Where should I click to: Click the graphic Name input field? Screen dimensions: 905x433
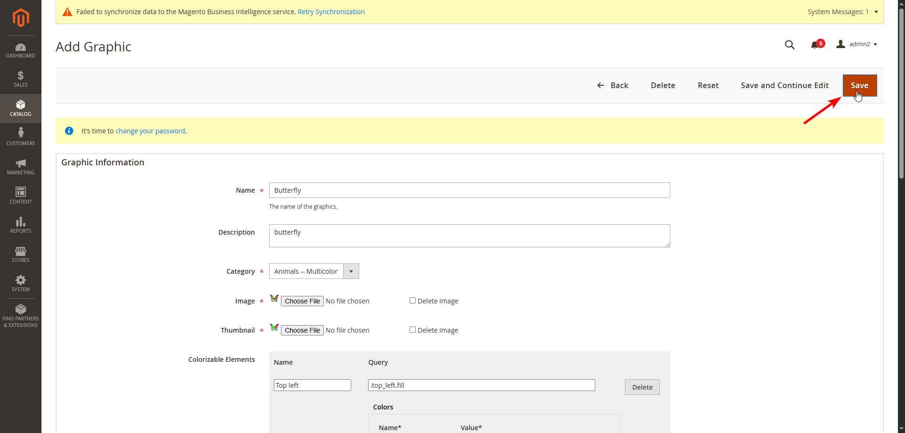[x=469, y=190]
